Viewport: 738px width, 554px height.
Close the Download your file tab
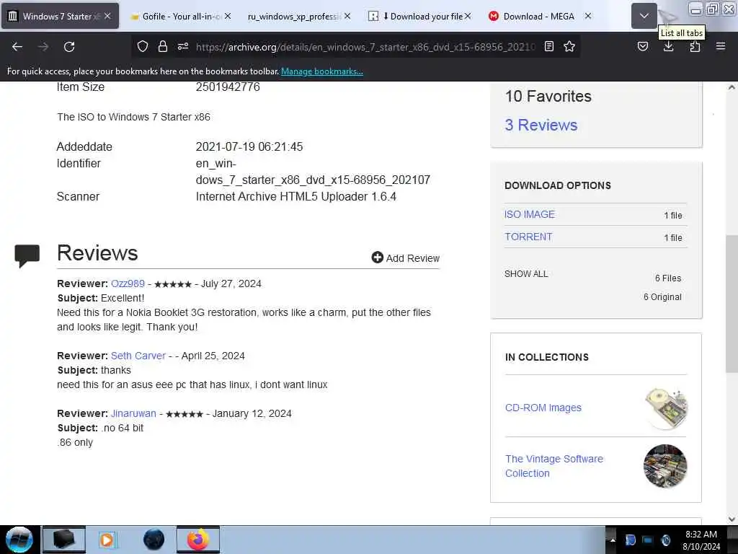click(468, 16)
